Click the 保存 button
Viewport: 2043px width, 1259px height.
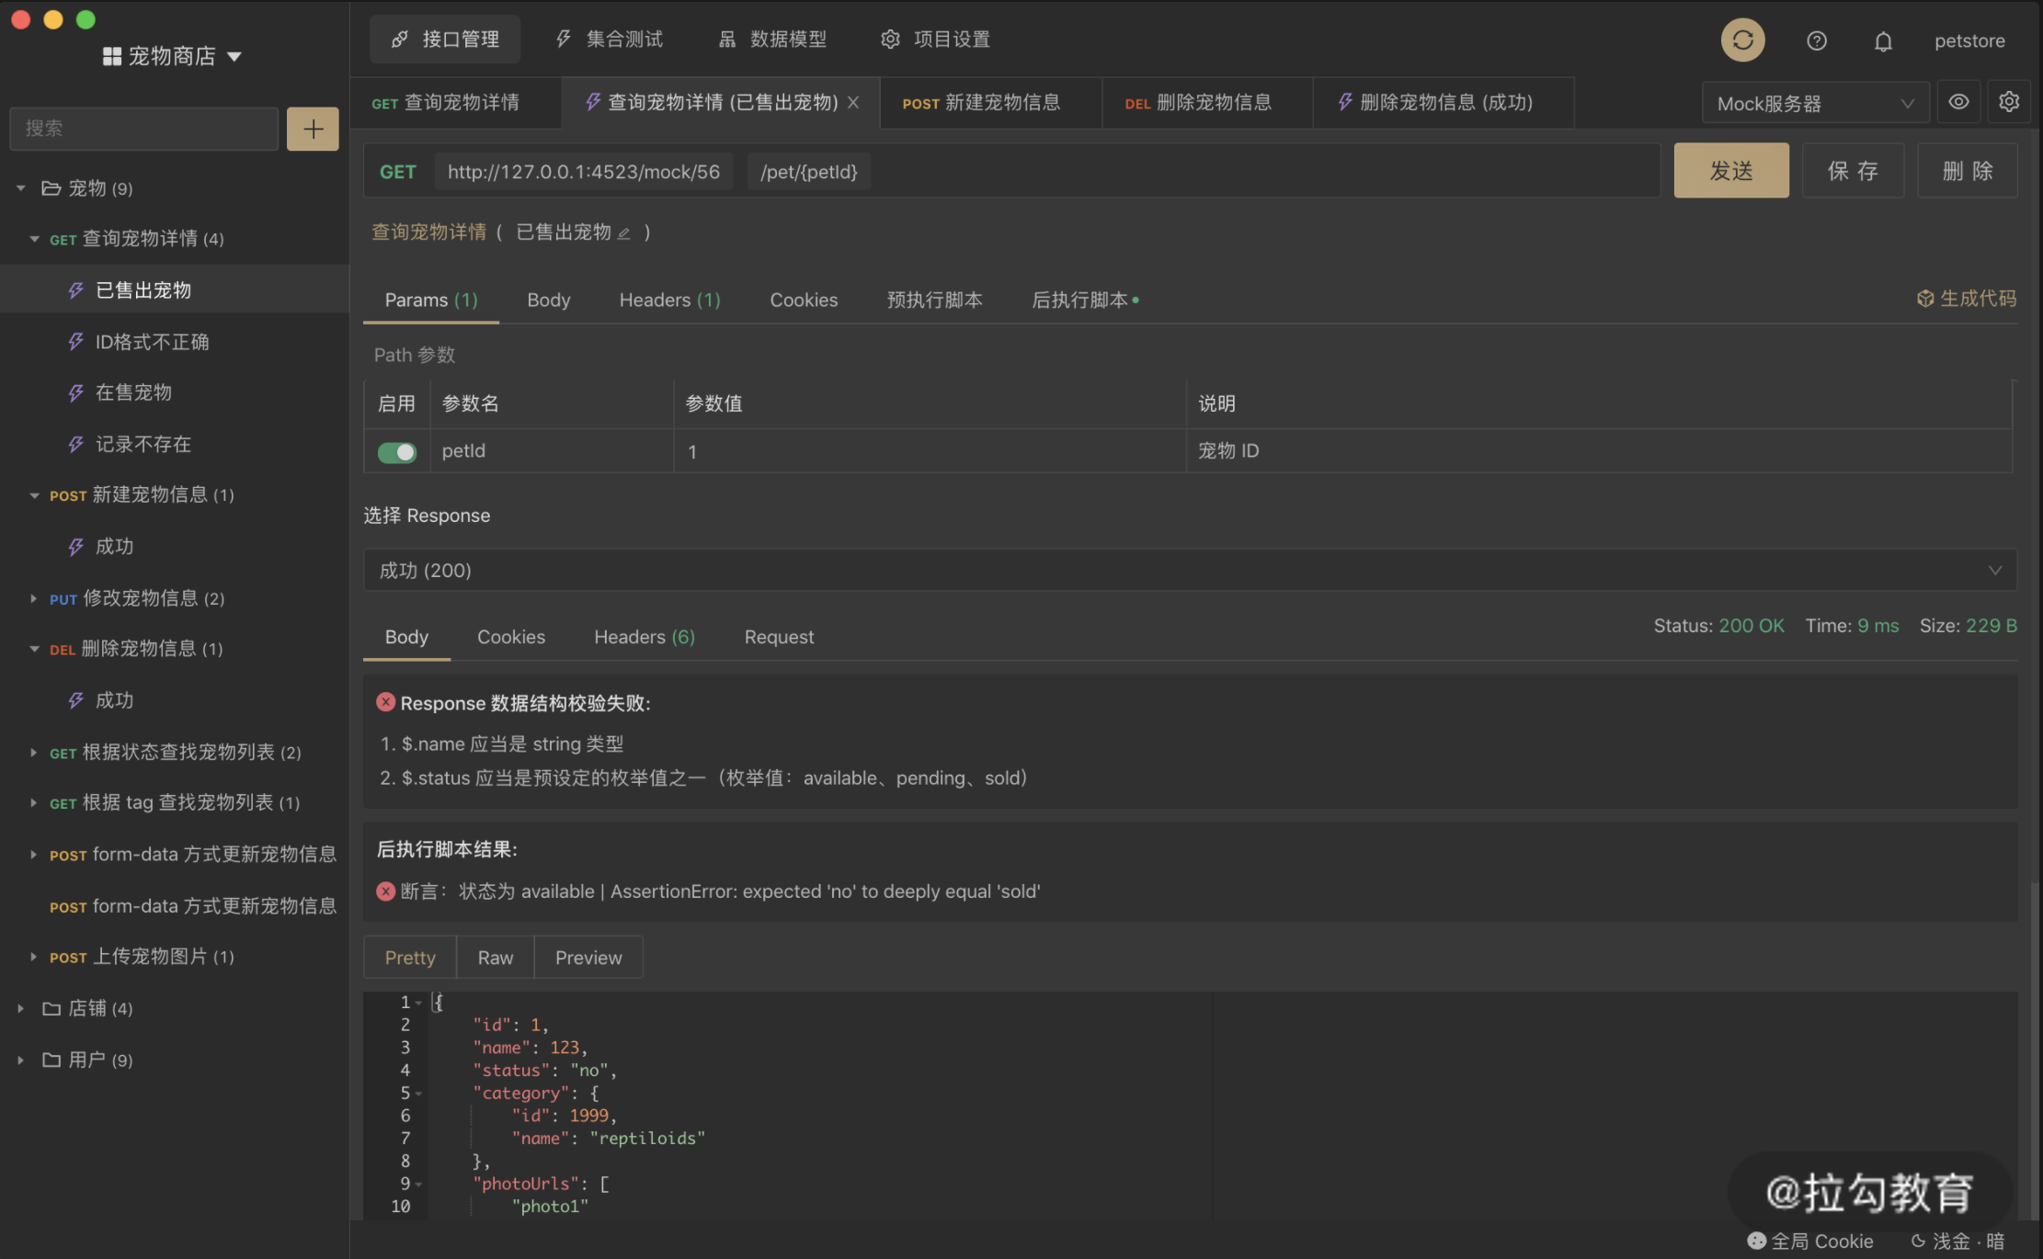[x=1852, y=171]
